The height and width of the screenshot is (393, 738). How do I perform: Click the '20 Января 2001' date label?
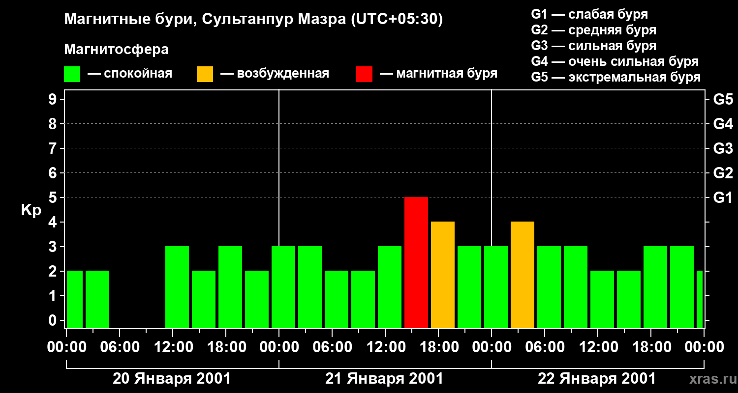[172, 379]
